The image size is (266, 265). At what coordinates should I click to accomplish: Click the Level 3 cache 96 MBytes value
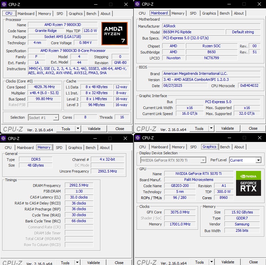[96, 105]
